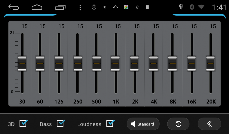Select the 250 frequency label

78,102
